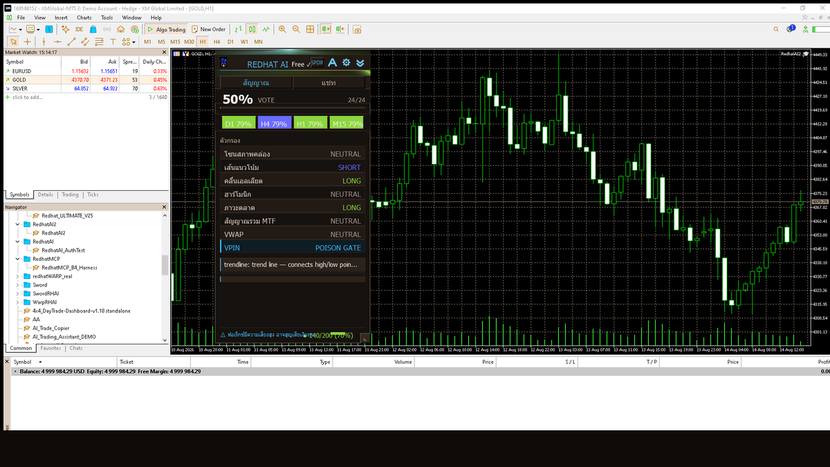Select the crosshair tool
Screen dimensions: 830x467
pyautogui.click(x=27, y=42)
